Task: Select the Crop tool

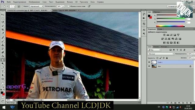Action: point(3,30)
